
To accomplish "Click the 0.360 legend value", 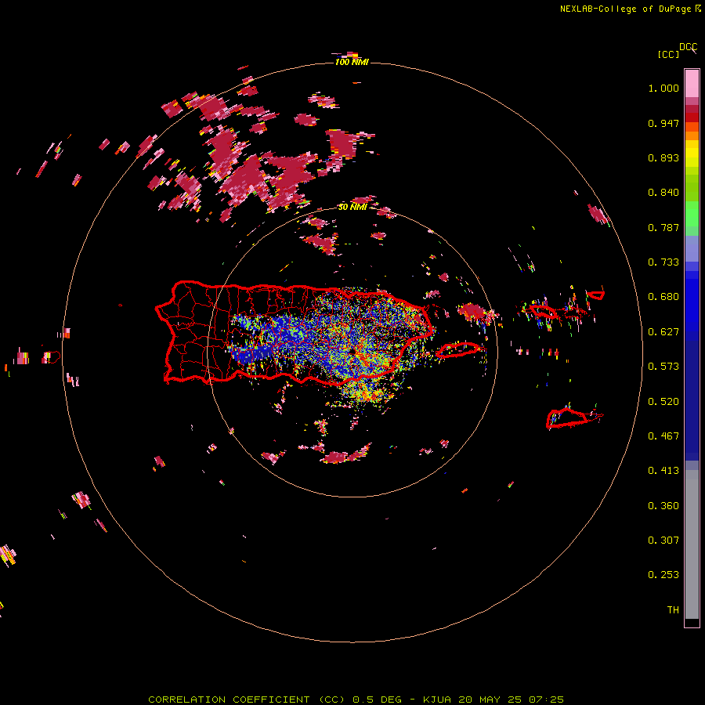I will tap(663, 506).
